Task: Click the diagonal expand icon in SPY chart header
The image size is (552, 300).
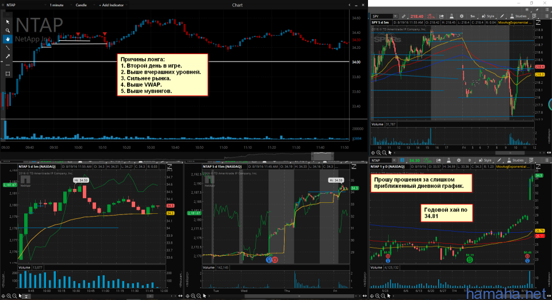Action: tap(538, 22)
